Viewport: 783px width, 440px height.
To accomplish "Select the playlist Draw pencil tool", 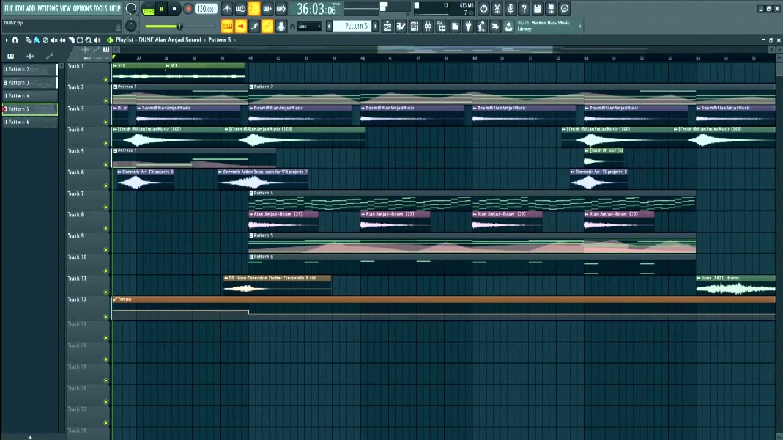I will [28, 40].
